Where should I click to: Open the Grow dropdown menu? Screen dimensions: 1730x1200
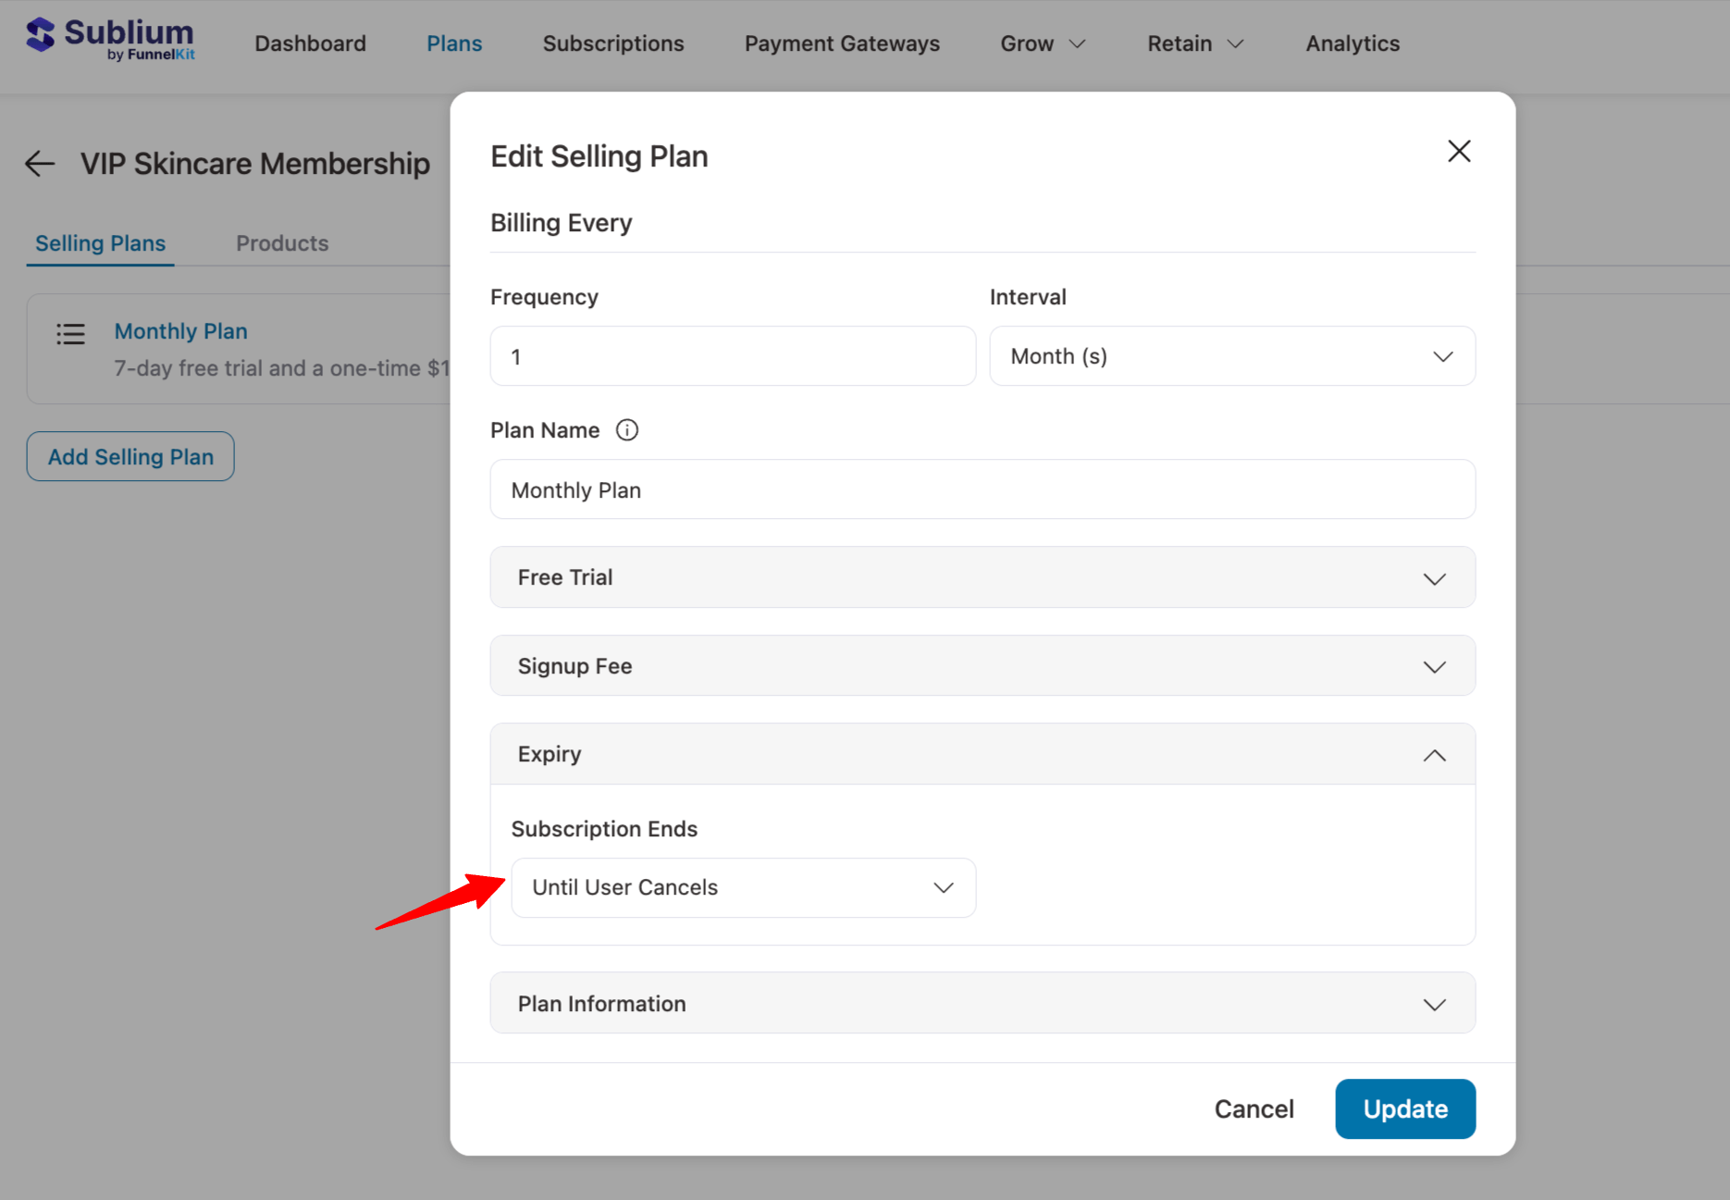pyautogui.click(x=1042, y=43)
